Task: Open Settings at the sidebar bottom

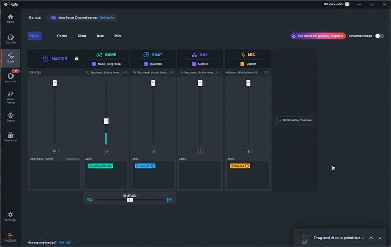Action: tap(10, 217)
